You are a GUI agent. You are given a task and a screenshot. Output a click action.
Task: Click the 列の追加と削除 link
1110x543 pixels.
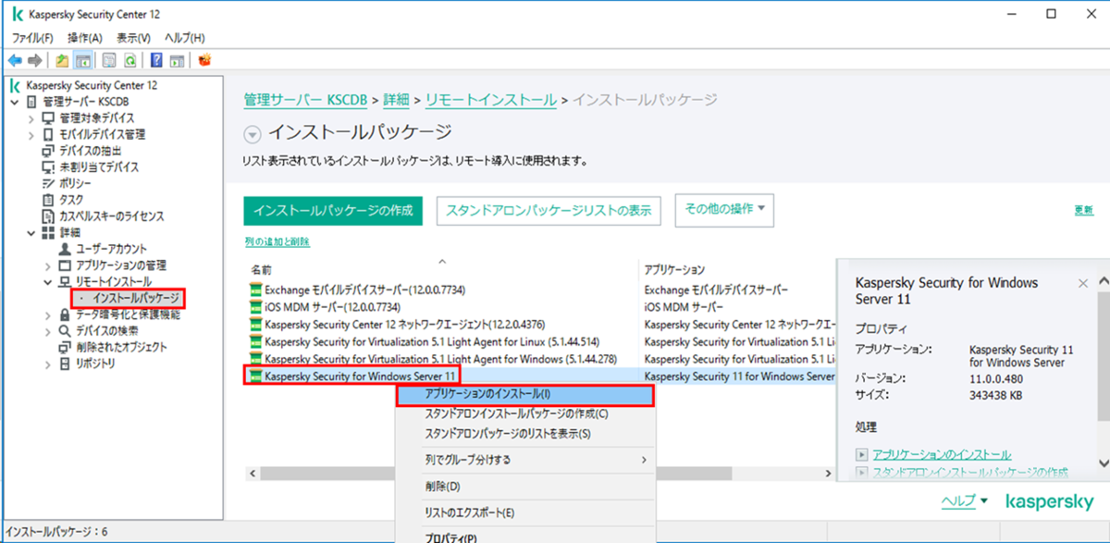coord(277,242)
